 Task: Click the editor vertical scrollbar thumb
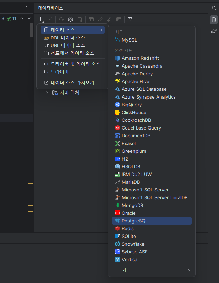[32, 30]
